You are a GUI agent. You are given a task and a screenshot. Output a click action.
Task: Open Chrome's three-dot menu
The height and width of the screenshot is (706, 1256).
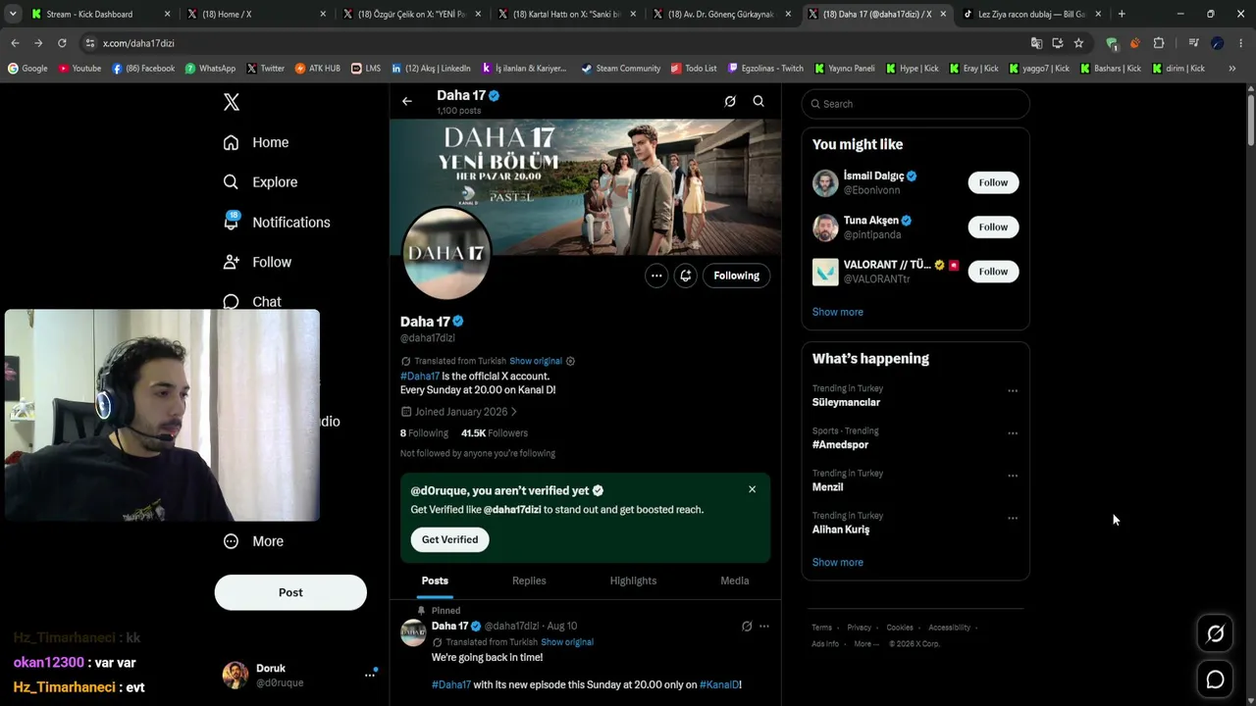click(x=1241, y=43)
